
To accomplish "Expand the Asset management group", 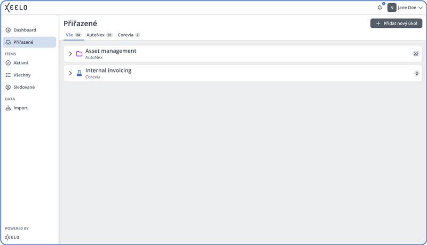I will coord(70,54).
